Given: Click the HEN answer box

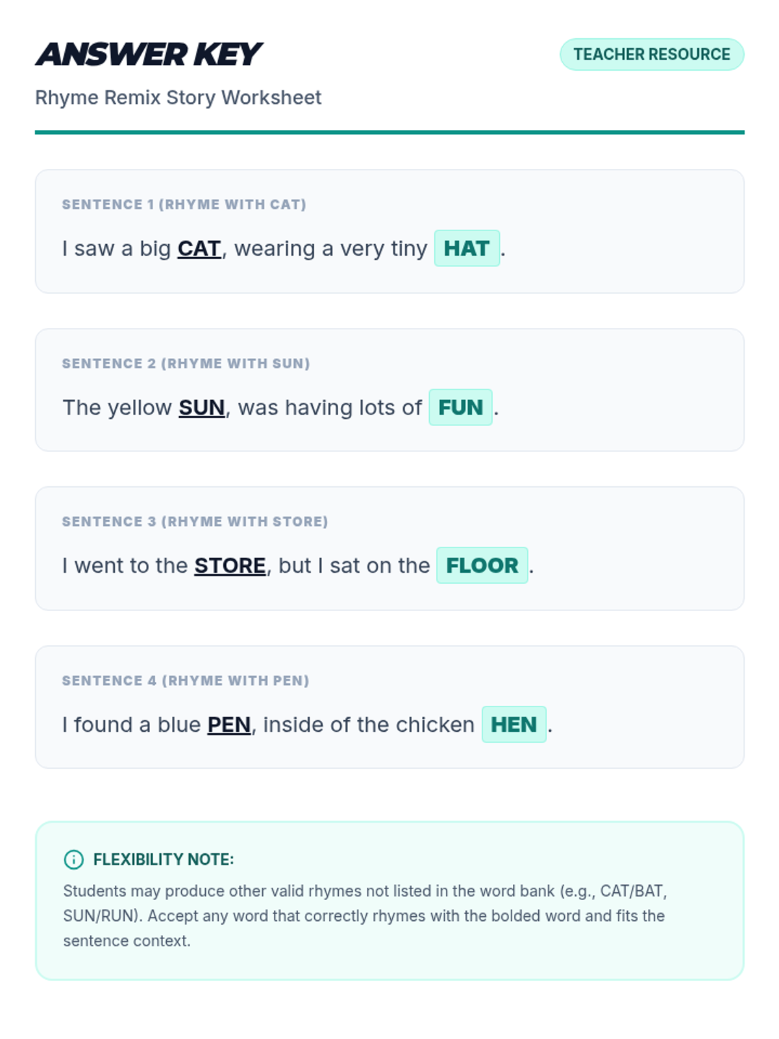Looking at the screenshot, I should click(x=513, y=724).
